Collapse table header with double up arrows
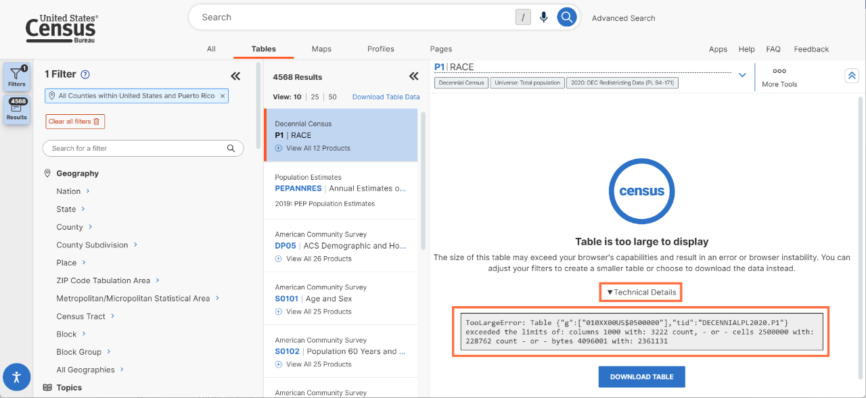The width and height of the screenshot is (866, 398). click(x=852, y=76)
